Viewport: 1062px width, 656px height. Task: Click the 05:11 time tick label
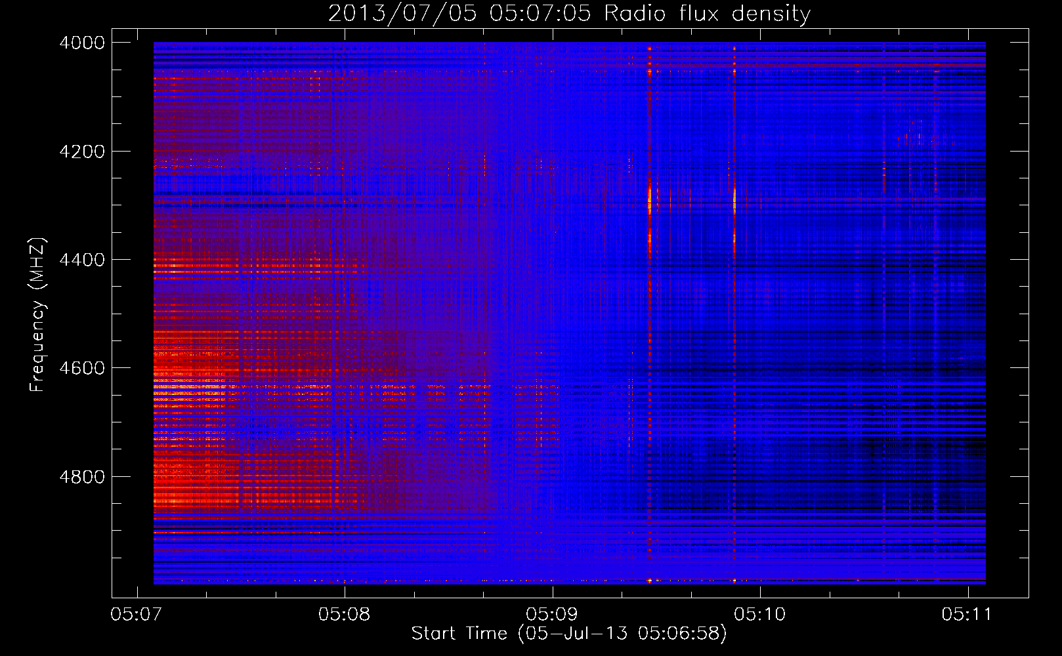[x=967, y=614]
